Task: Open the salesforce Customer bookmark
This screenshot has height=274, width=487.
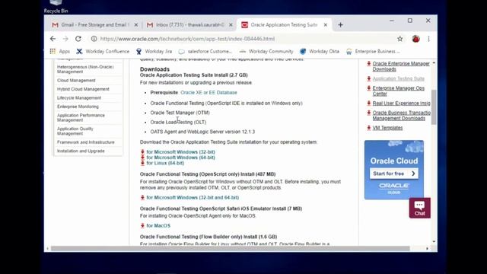Action: click(x=205, y=51)
